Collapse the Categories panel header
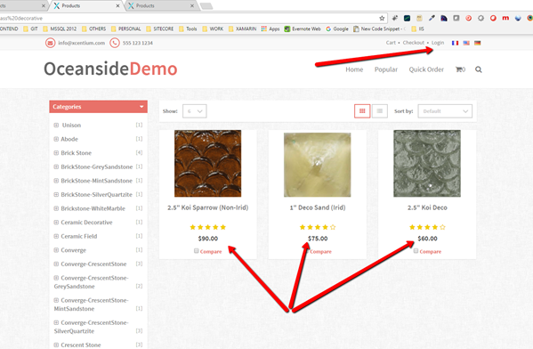Screen dimensions: 533x349 pos(98,107)
